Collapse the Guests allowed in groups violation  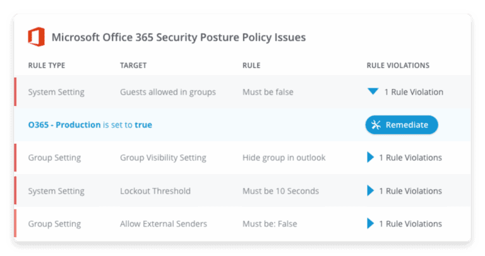click(x=373, y=91)
